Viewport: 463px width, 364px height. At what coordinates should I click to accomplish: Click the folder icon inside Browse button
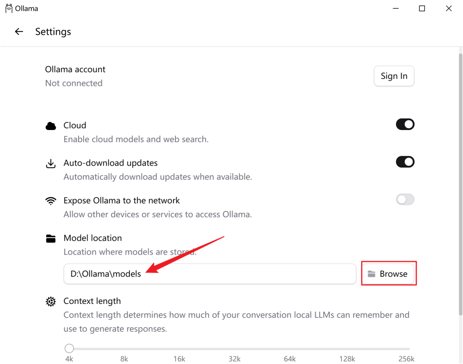tap(371, 274)
